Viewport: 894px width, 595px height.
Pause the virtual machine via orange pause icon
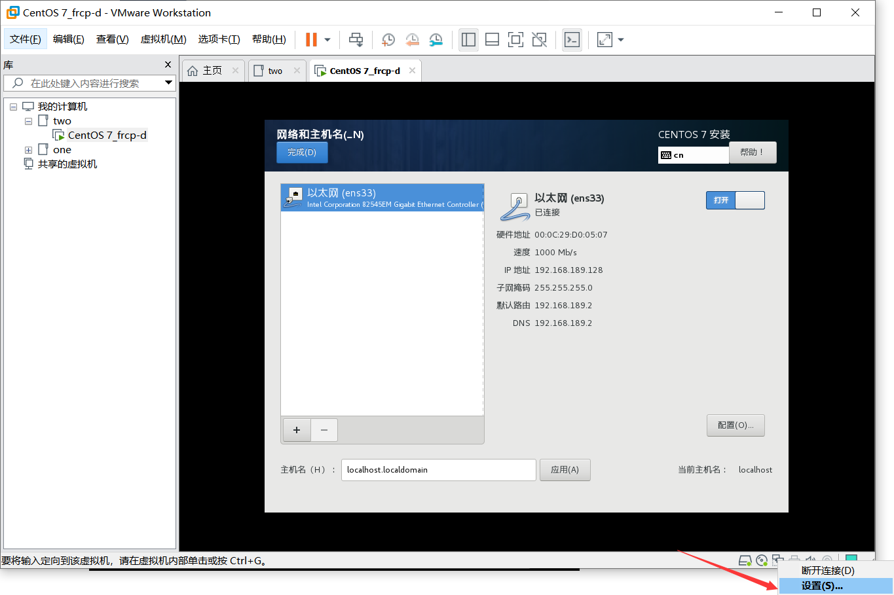(x=311, y=40)
